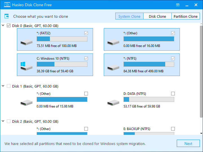Click the scrollbar up arrow

click(x=201, y=24)
